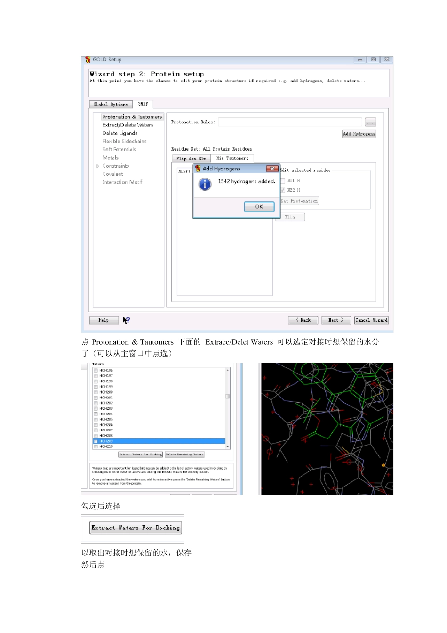This screenshot has height=633, width=447.
Task: Check HOH200 water checkbox
Action: coord(96,392)
